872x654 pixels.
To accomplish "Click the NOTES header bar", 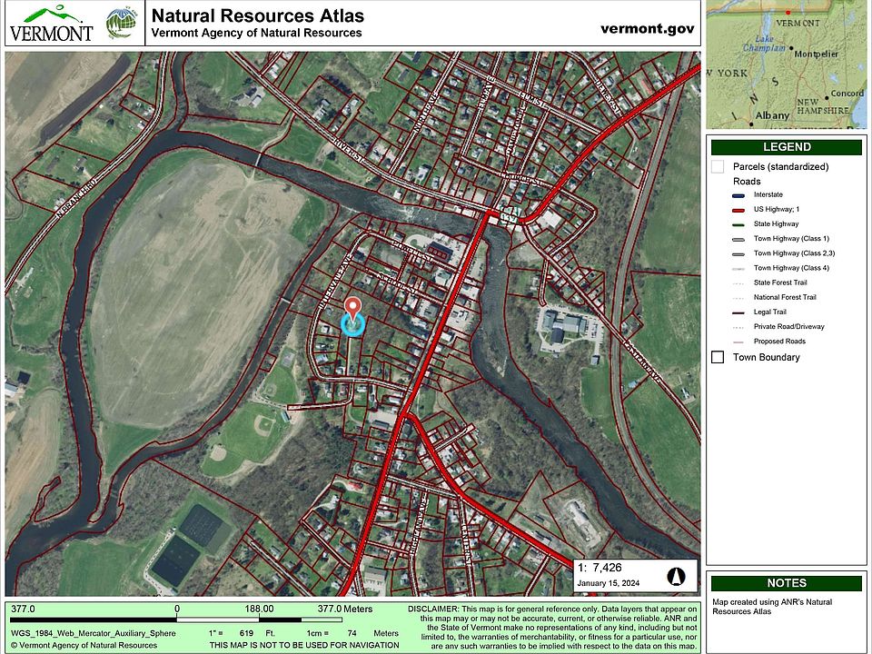I will pos(786,583).
